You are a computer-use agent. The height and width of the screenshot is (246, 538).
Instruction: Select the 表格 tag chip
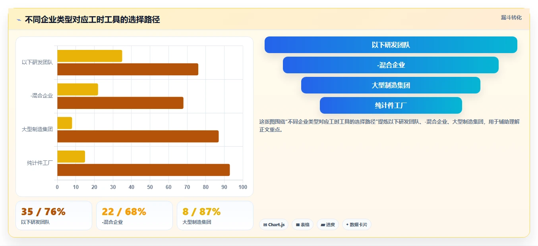pos(302,225)
